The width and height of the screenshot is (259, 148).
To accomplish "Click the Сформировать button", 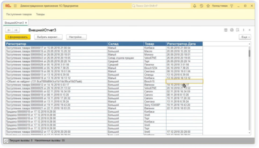I will point(17,37).
